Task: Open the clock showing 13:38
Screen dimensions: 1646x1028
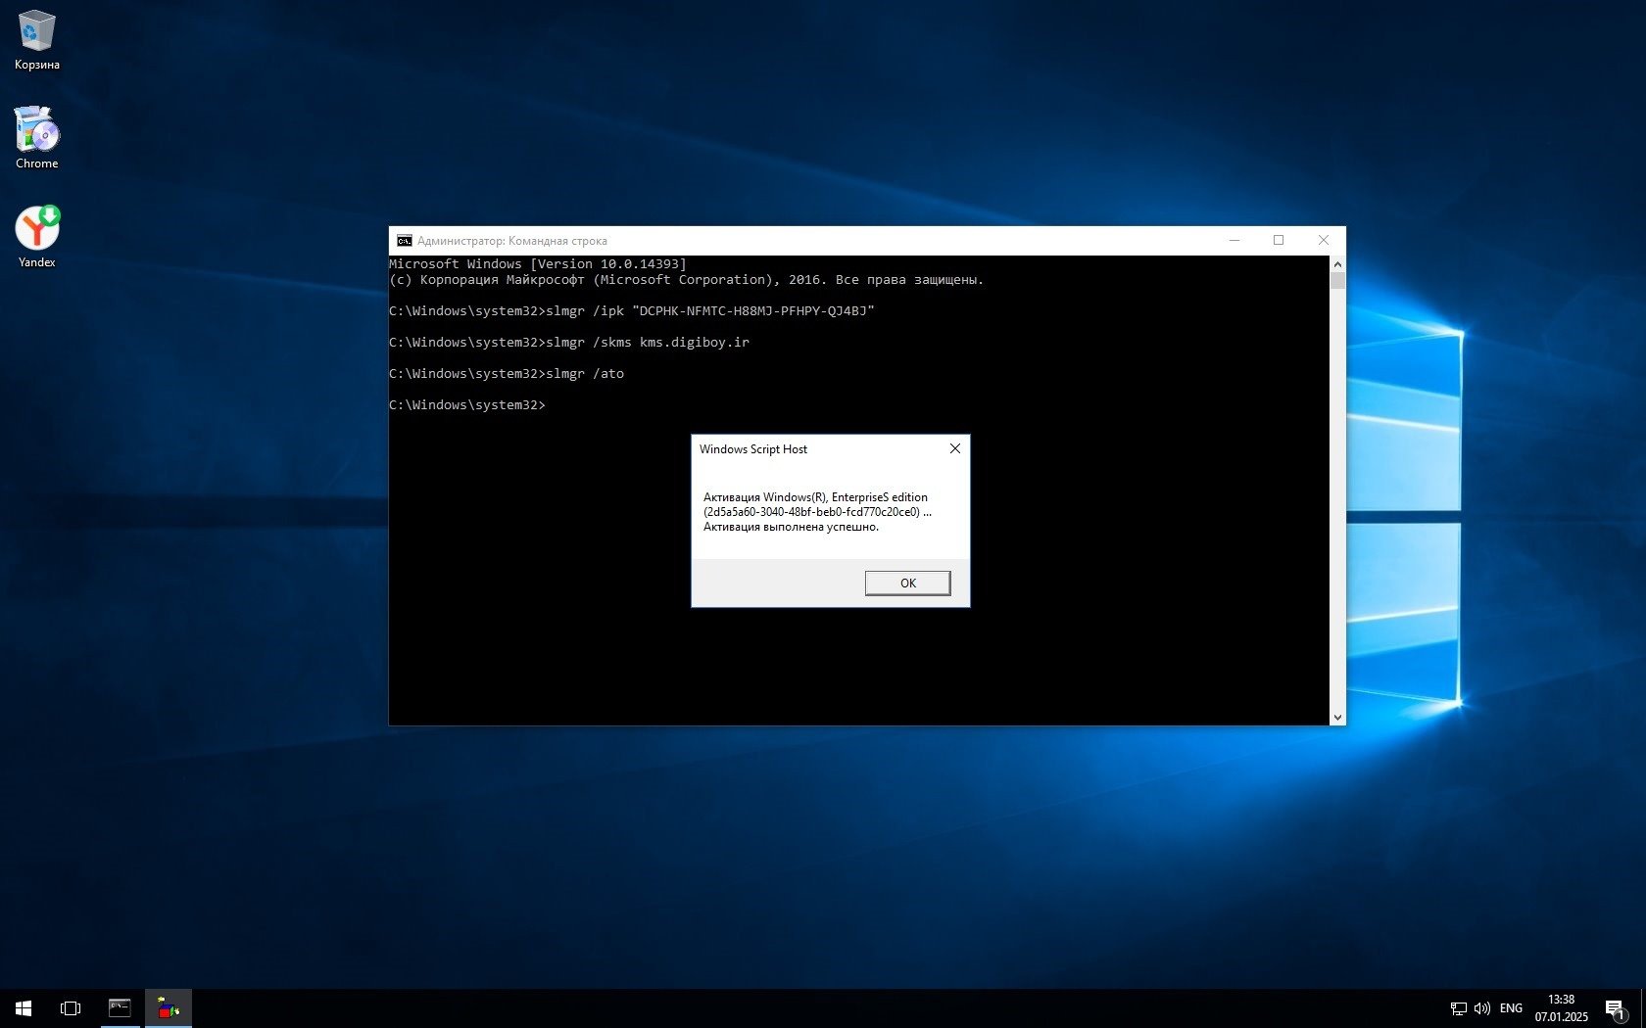Action: pos(1561,1008)
